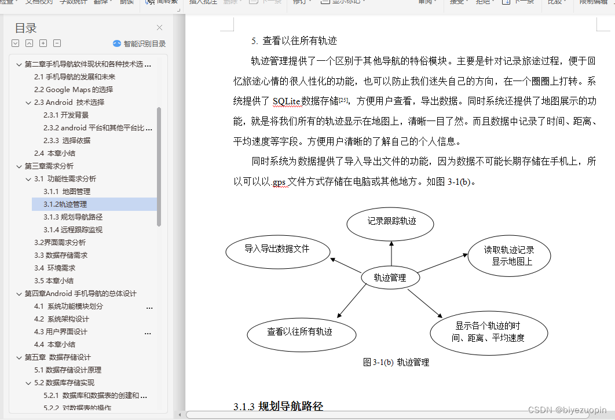615x420 pixels.
Task: Select 第三章需求分析 chapter title
Action: (x=49, y=166)
